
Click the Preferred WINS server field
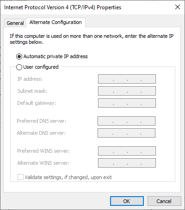pos(127,151)
